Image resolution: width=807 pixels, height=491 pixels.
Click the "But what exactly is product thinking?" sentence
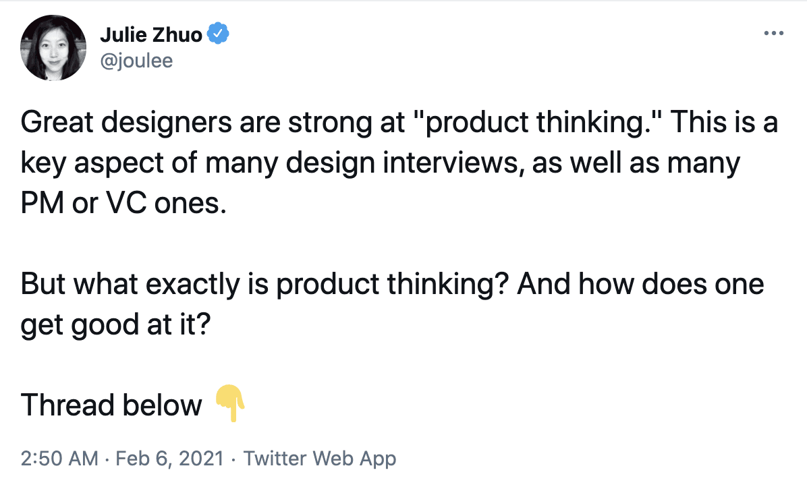[x=265, y=285]
